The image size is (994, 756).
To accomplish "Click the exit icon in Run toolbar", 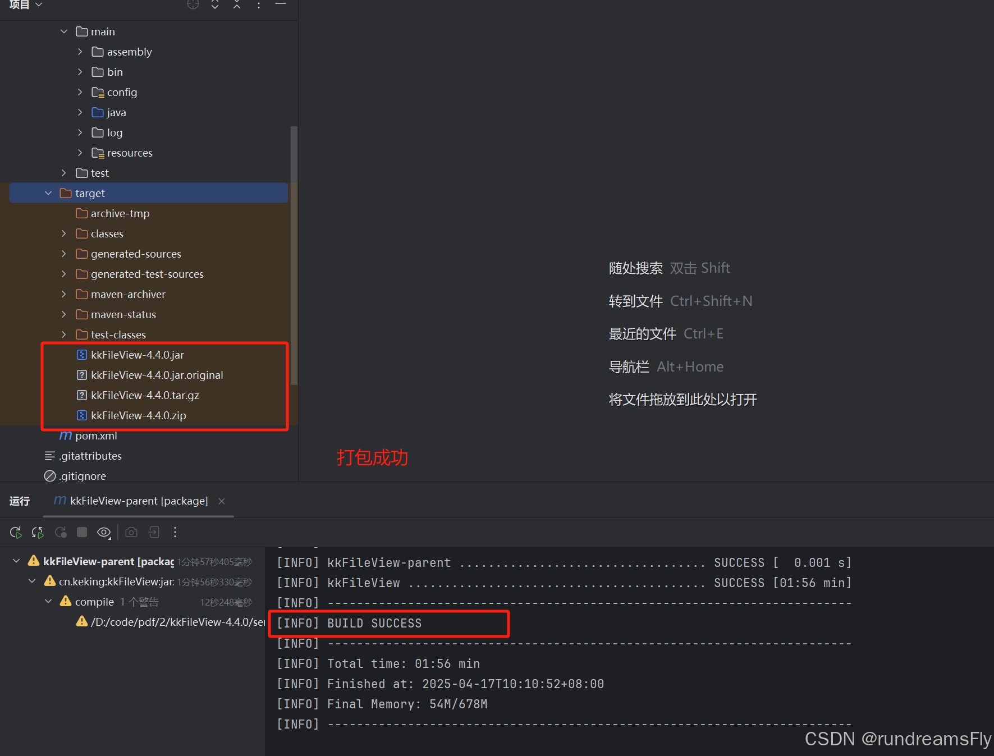I will [154, 532].
